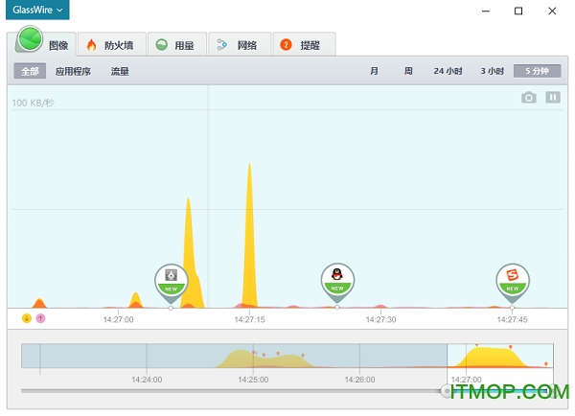Screen dimensions: 575x416
Task: Select the 全部 view filter
Action: [31, 71]
